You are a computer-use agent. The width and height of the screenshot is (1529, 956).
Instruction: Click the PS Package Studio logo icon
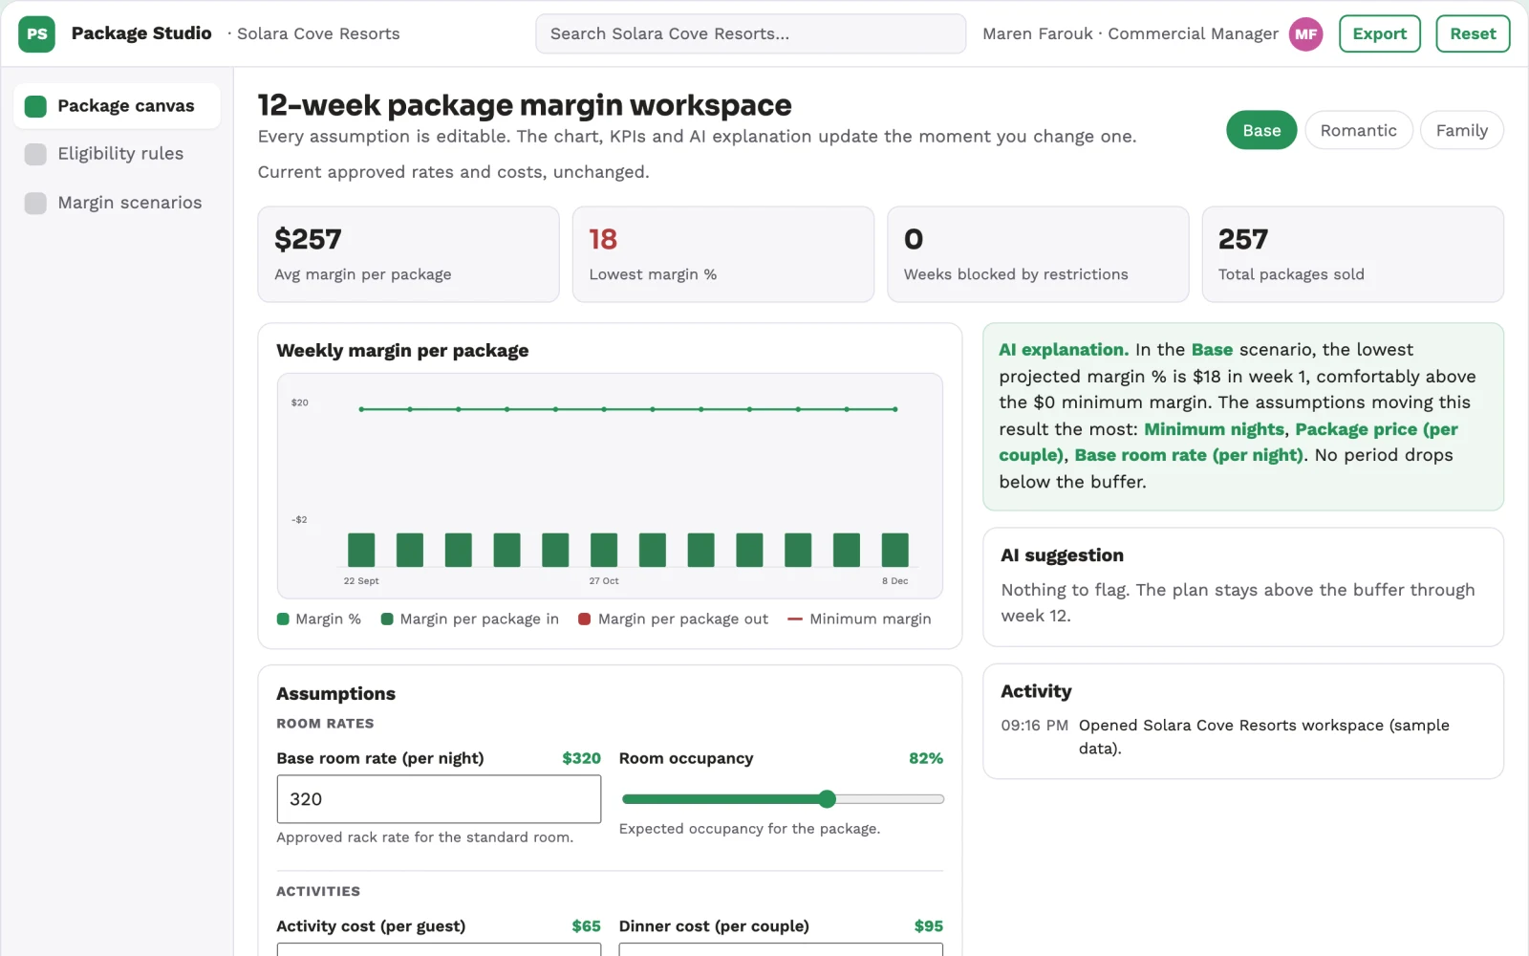tap(36, 33)
